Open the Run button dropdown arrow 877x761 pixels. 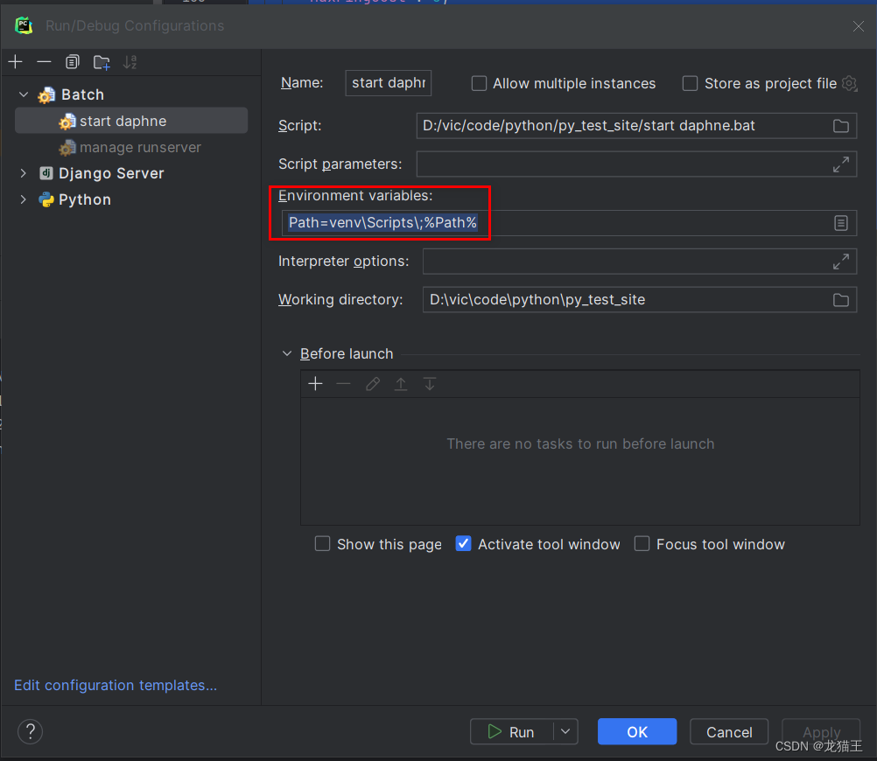tap(565, 731)
